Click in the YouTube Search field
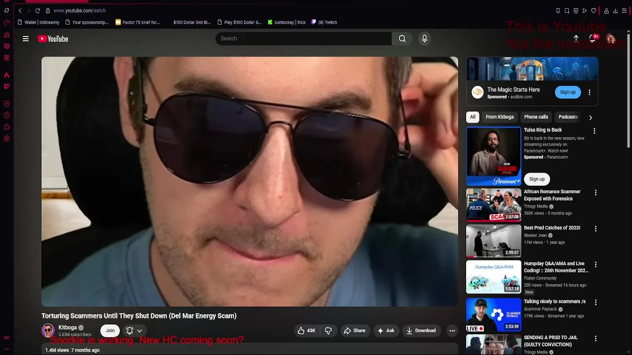 [x=304, y=38]
